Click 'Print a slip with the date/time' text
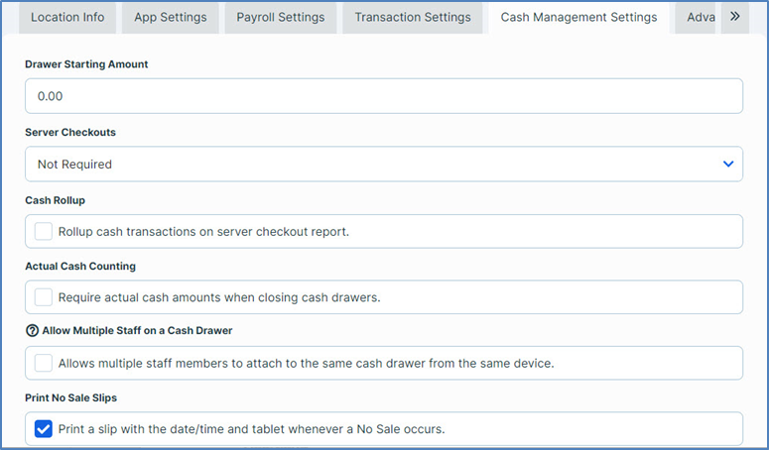The height and width of the screenshot is (450, 769). pos(251,429)
